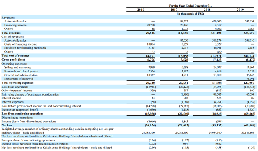Click the 2019 weighted shares value 33,146,593
This screenshot has height=151, width=258.
pos(248,133)
